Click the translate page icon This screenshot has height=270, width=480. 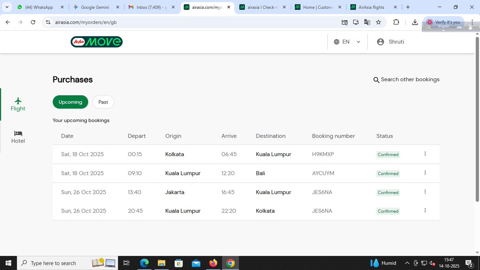367,22
